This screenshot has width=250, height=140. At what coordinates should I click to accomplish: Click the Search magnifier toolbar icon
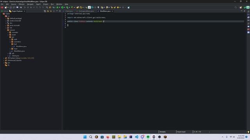coord(81,7)
